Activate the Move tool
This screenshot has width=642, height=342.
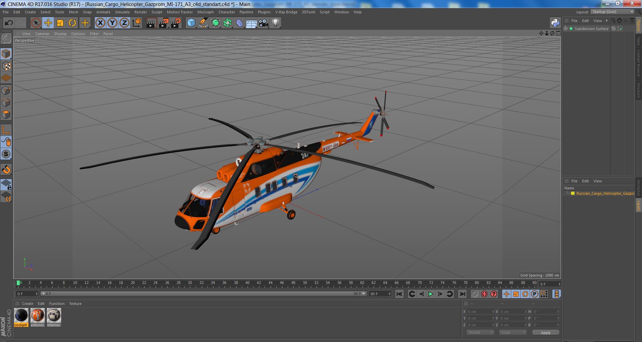48,23
